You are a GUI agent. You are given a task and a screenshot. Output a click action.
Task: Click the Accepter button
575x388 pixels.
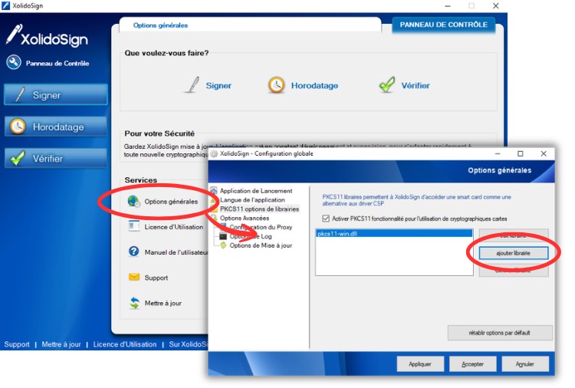pos(473,363)
